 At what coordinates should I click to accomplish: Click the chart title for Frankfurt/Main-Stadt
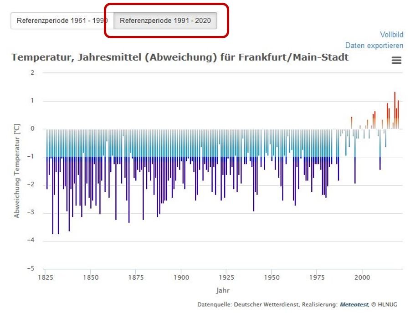pos(179,57)
